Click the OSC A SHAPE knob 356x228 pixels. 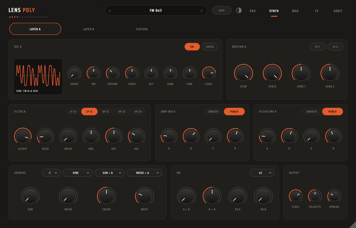coord(74,73)
